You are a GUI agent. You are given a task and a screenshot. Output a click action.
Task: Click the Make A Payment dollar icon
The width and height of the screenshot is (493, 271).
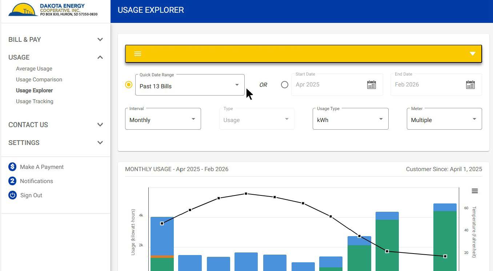[x=12, y=167]
